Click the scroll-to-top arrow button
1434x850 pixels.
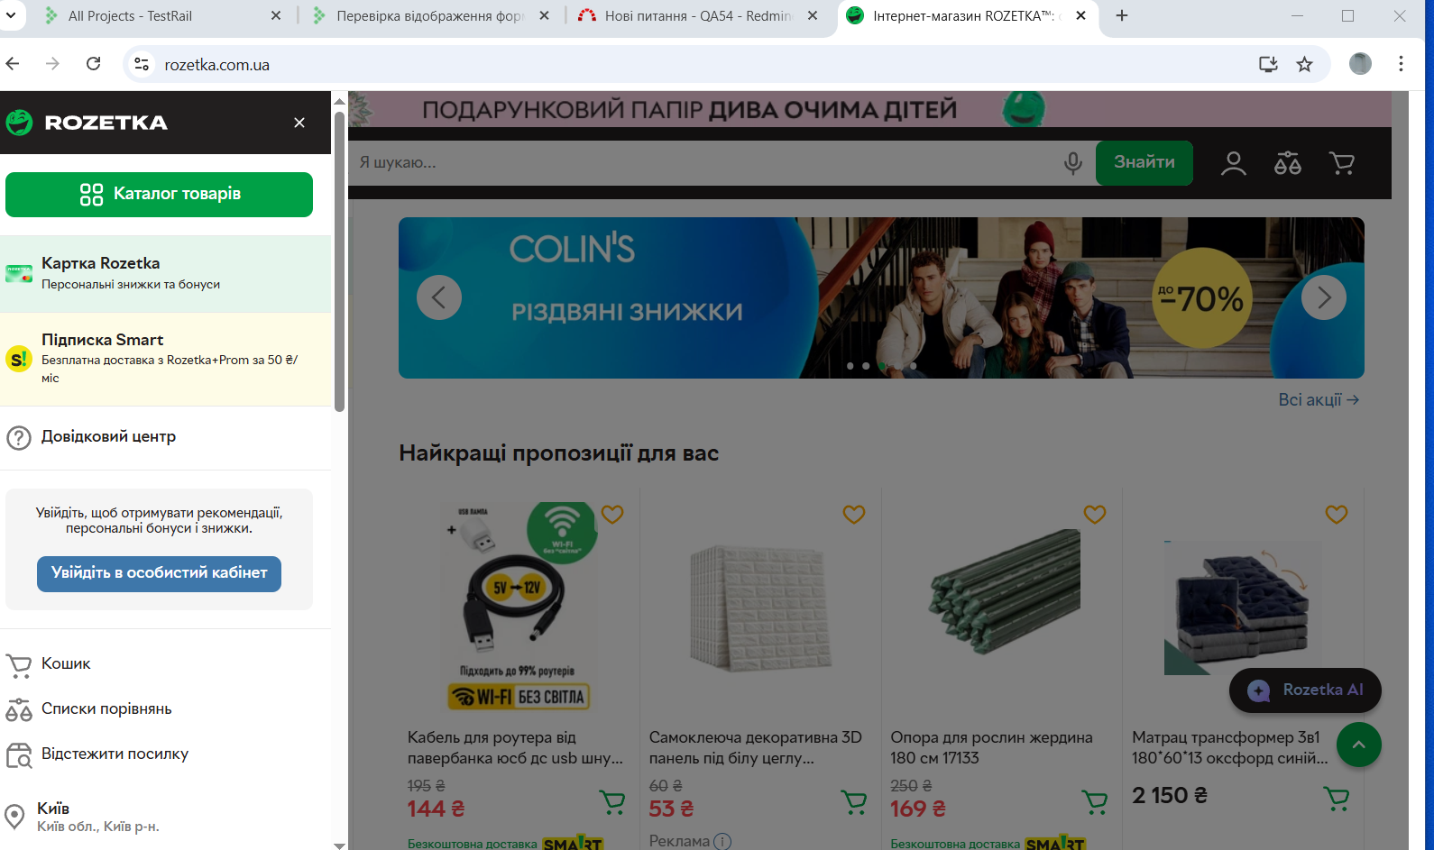coord(1358,745)
